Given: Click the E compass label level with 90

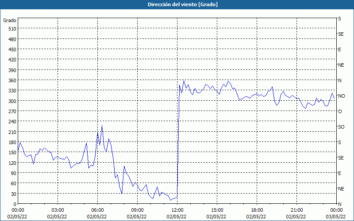Looking at the screenshot, I should [339, 173].
